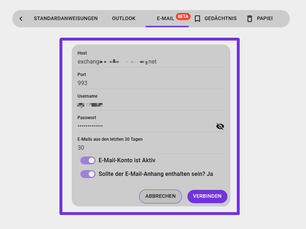The width and height of the screenshot is (306, 229).
Task: Click the 'E-Mail-Konto ist Aktiv' label text
Action: [x=127, y=160]
